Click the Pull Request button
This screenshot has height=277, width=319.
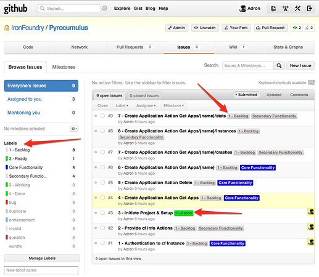[x=270, y=28]
